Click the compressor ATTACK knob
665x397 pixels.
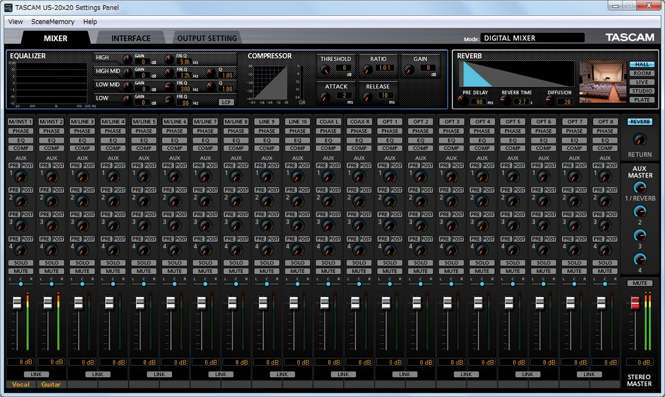click(325, 97)
